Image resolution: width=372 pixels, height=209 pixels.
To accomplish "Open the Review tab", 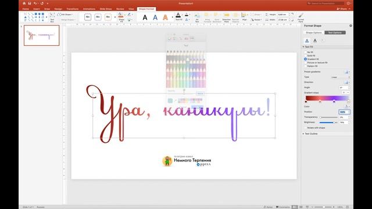I will (120, 9).
